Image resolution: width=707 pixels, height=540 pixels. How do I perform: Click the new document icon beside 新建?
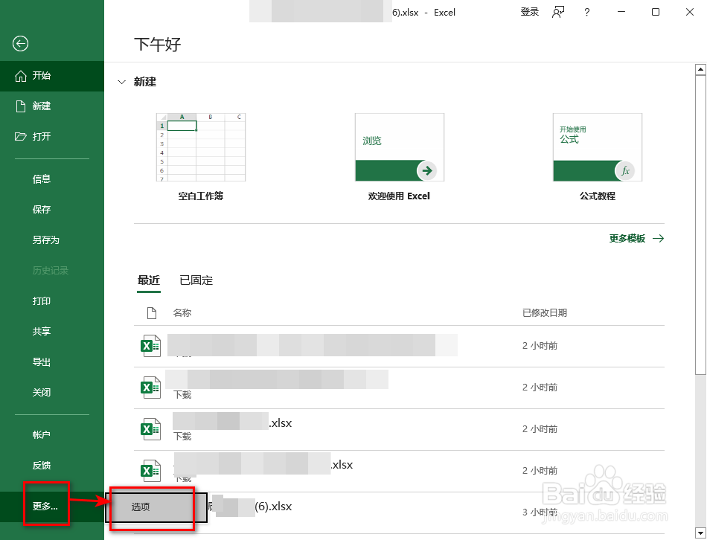(x=21, y=106)
